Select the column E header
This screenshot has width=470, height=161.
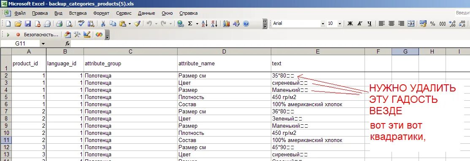(x=318, y=51)
